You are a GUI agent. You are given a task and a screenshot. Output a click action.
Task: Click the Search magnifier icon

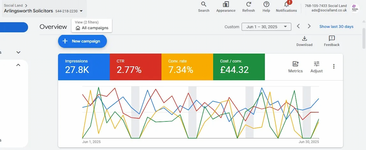click(204, 4)
